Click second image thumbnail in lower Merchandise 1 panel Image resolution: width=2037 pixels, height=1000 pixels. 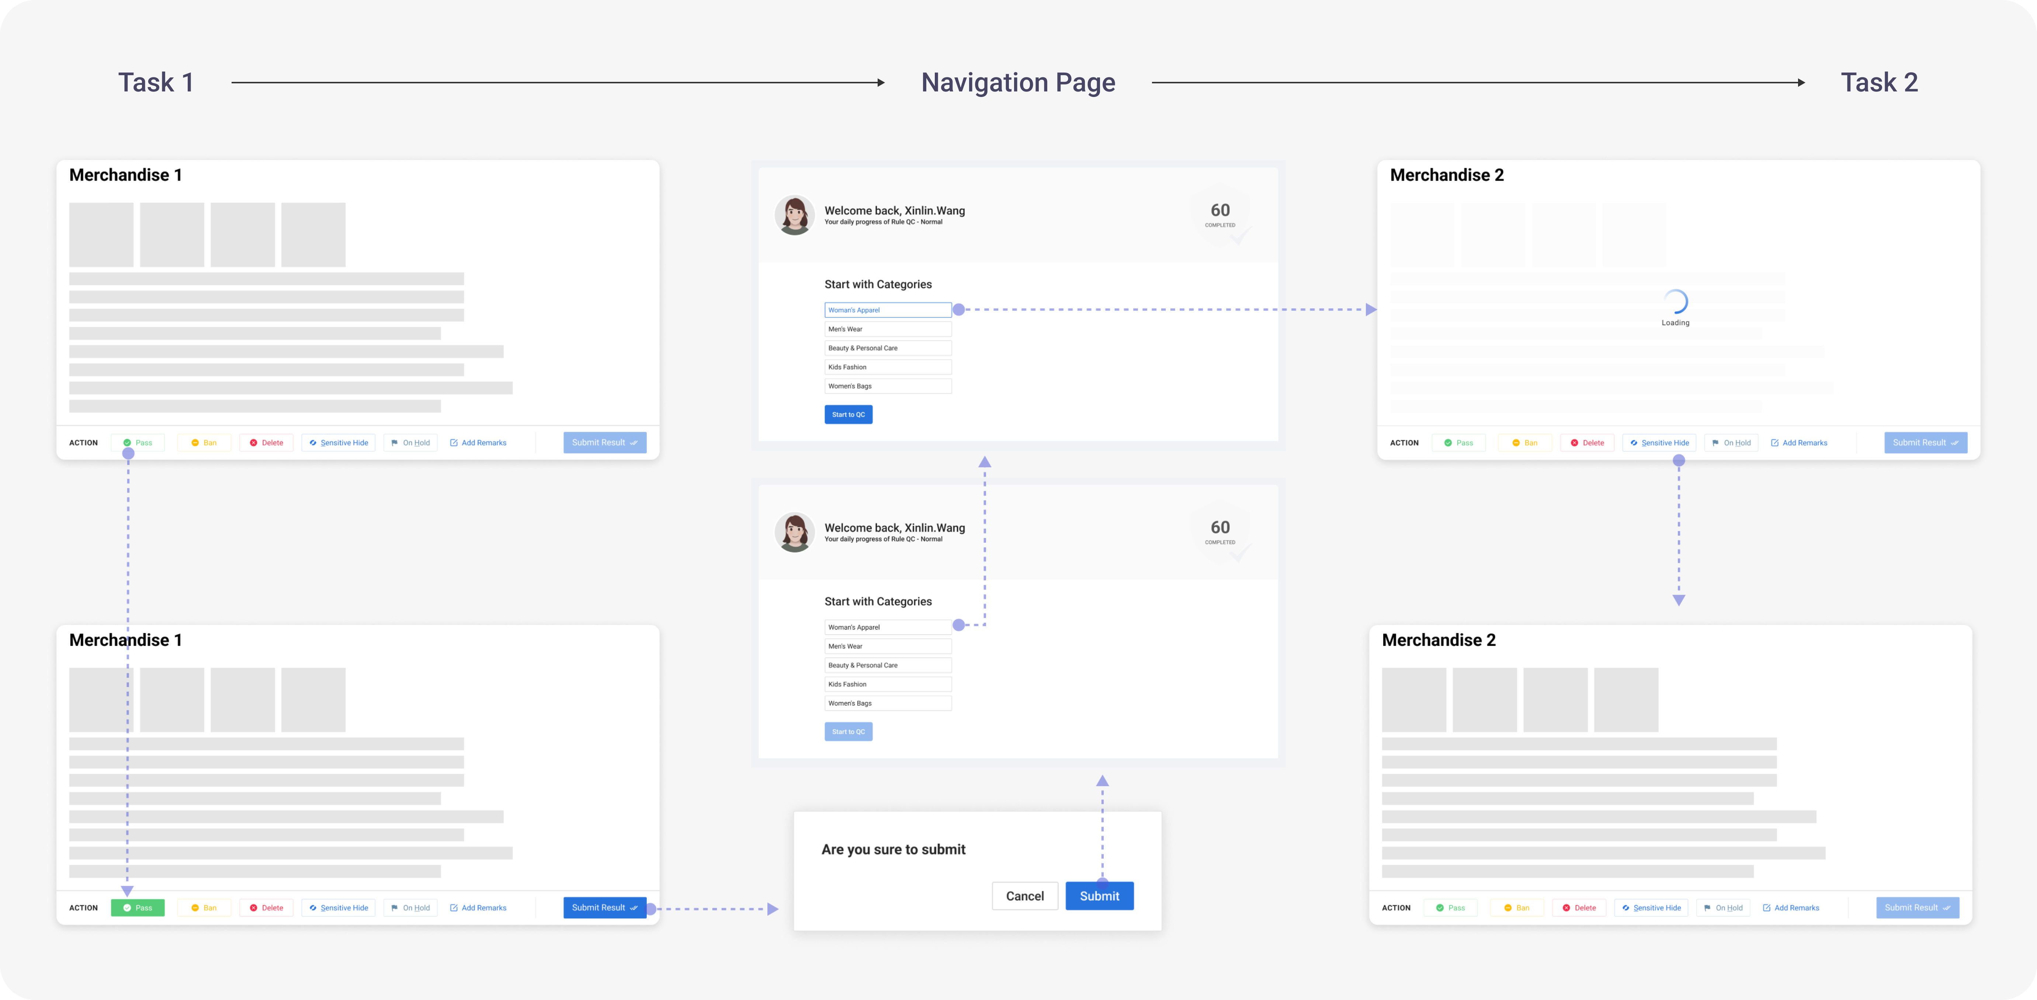172,699
